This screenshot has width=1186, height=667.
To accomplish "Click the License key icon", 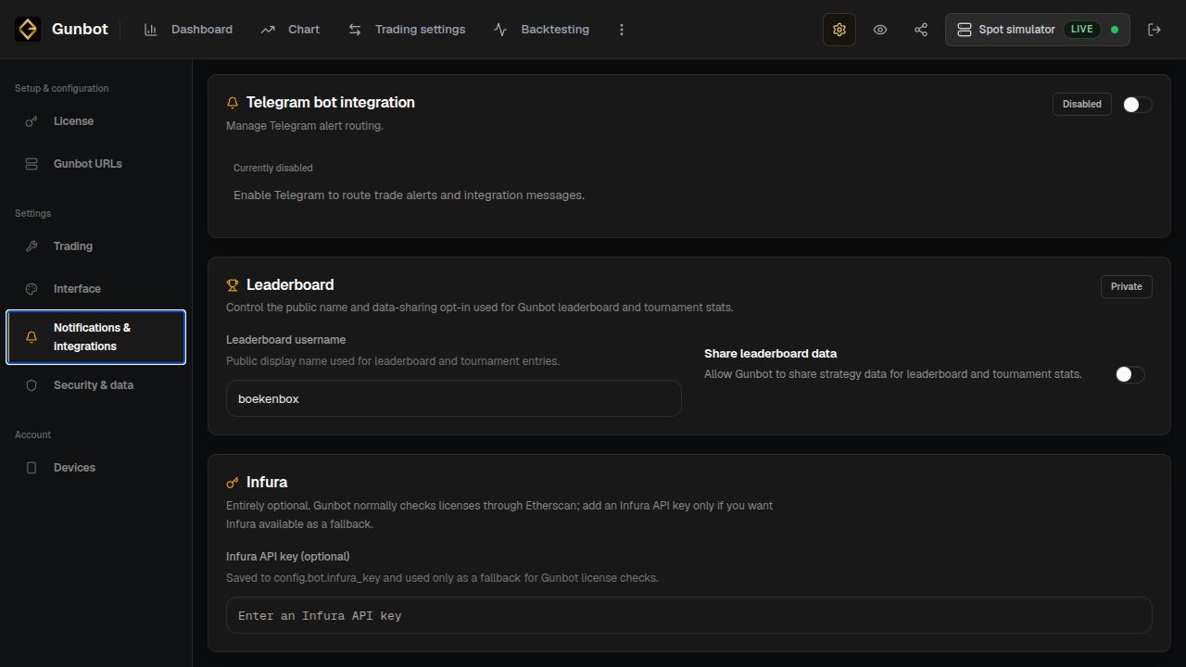I will pos(32,121).
